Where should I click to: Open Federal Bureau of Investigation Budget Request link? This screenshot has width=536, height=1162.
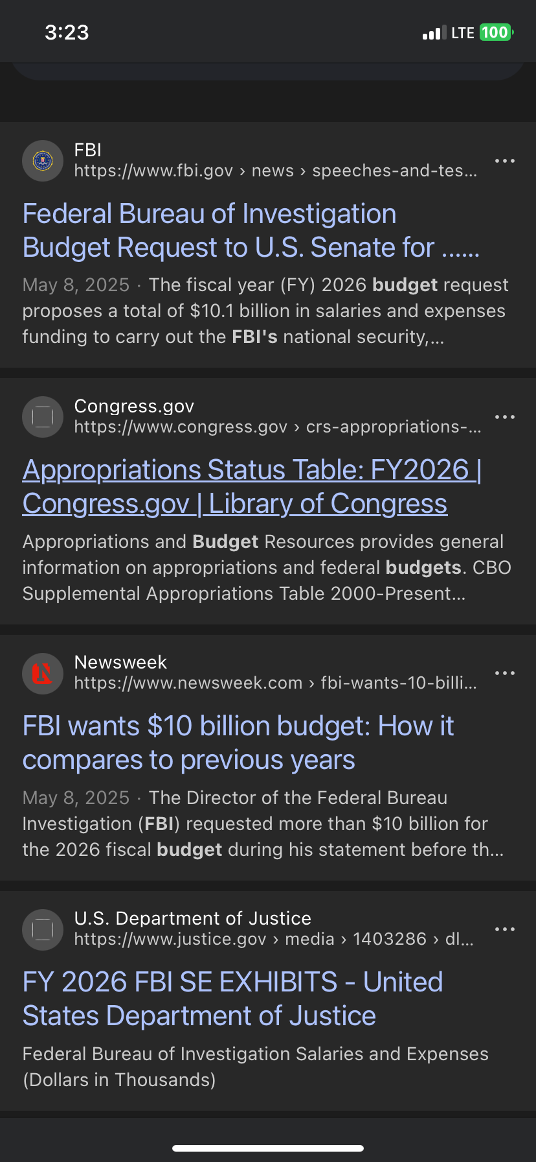click(251, 231)
